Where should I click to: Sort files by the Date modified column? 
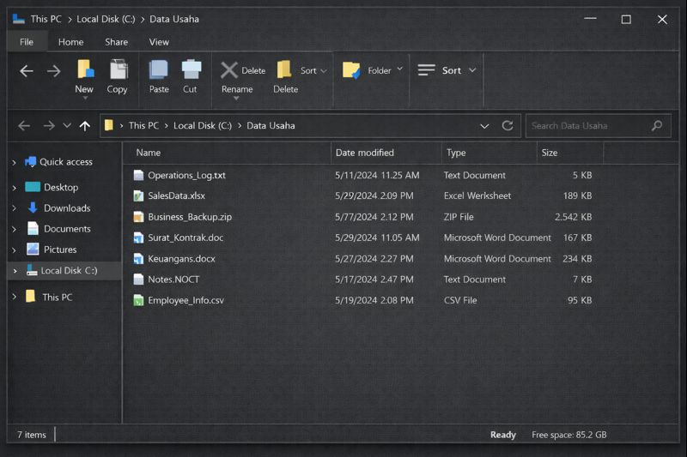365,153
